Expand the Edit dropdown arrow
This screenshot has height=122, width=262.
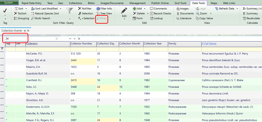coord(124,19)
